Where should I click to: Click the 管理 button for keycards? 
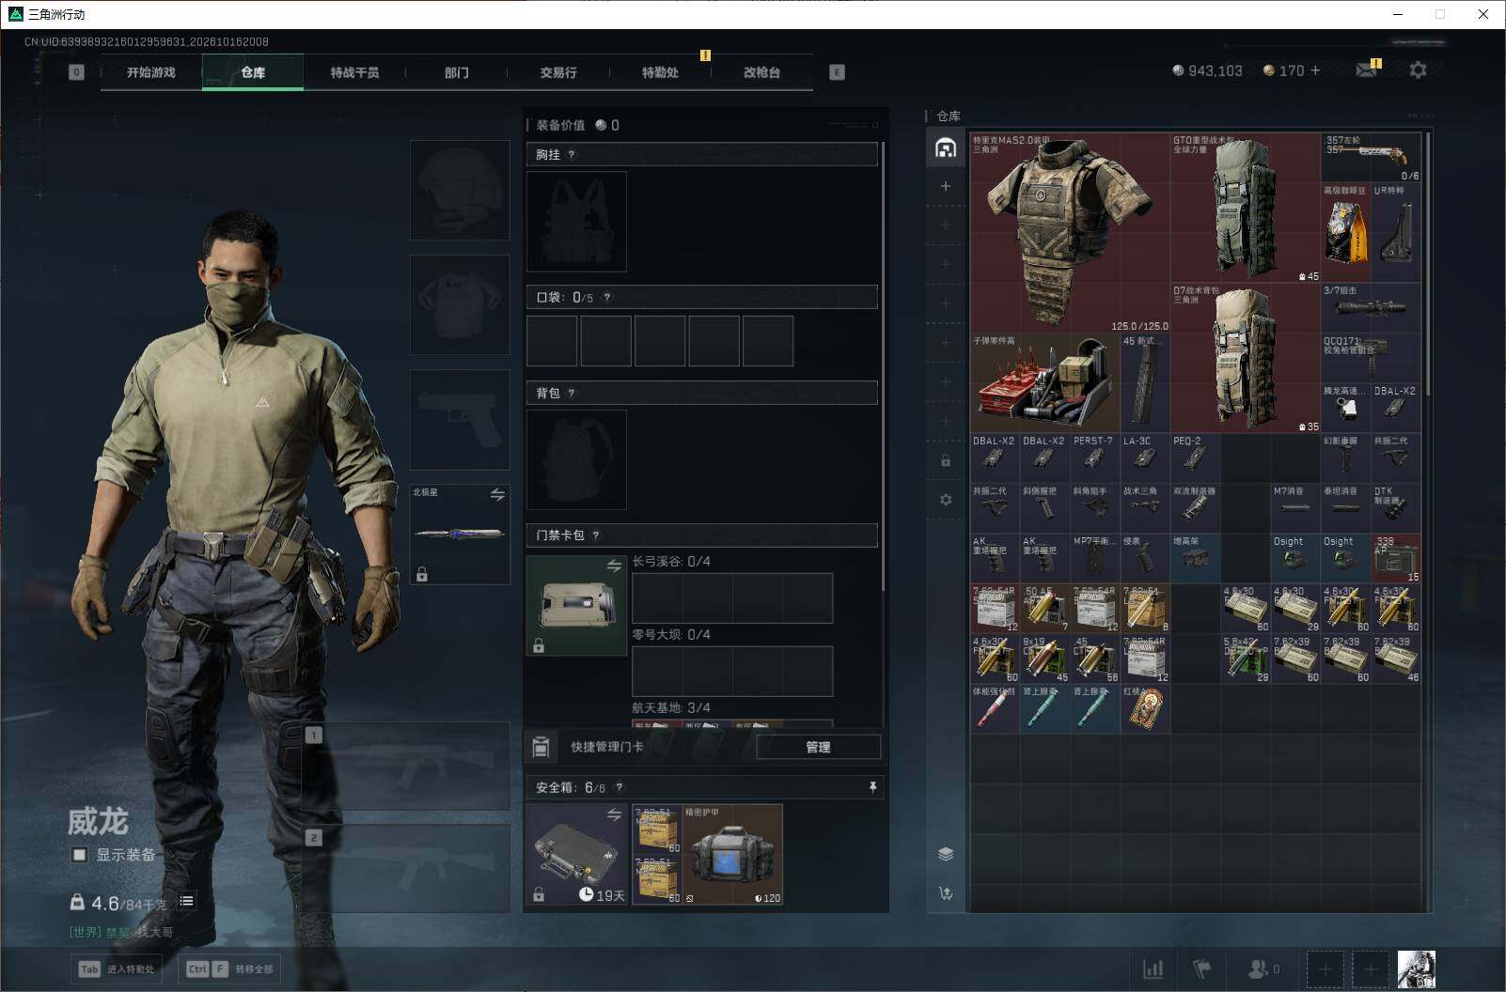point(818,747)
